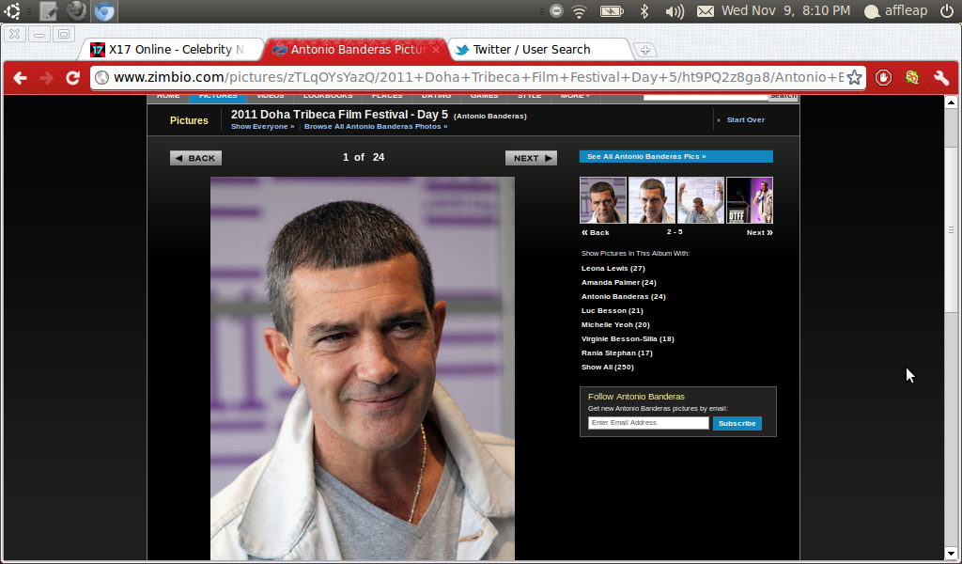Viewport: 962px width, 564px height.
Task: Click the Subscribe button
Action: pyautogui.click(x=737, y=423)
